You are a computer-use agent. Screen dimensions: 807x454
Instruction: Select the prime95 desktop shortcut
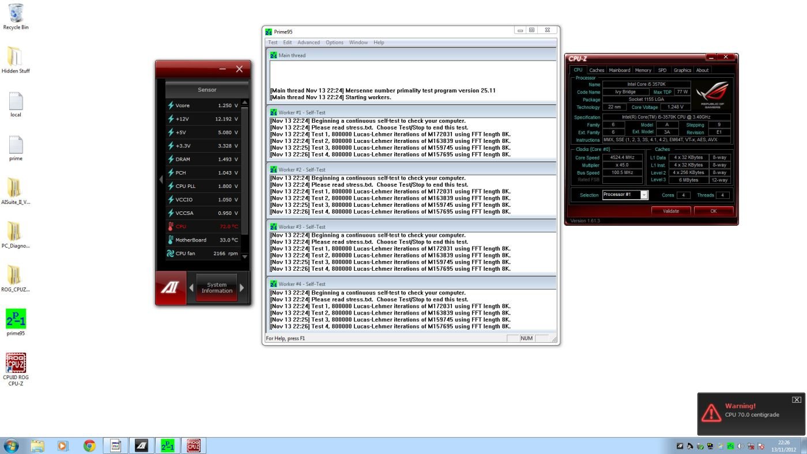tap(16, 323)
